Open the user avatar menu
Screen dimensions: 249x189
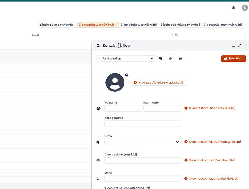(244, 8)
